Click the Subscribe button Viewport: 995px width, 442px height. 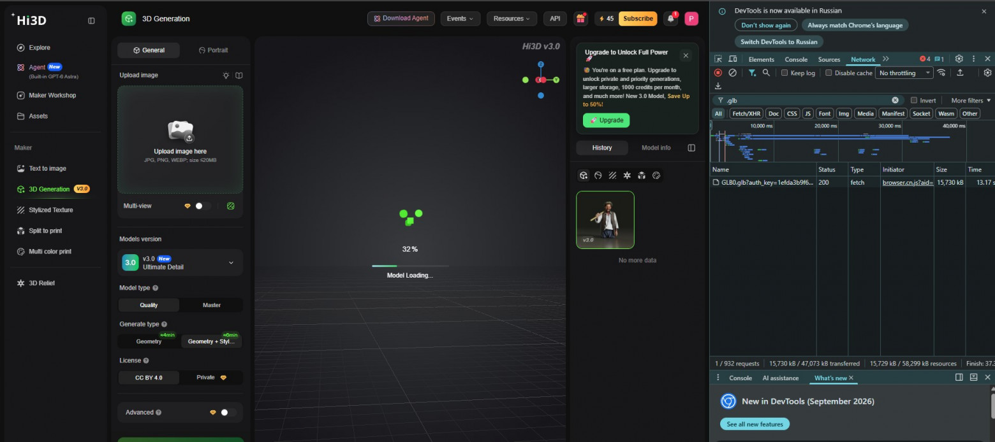[x=638, y=18]
